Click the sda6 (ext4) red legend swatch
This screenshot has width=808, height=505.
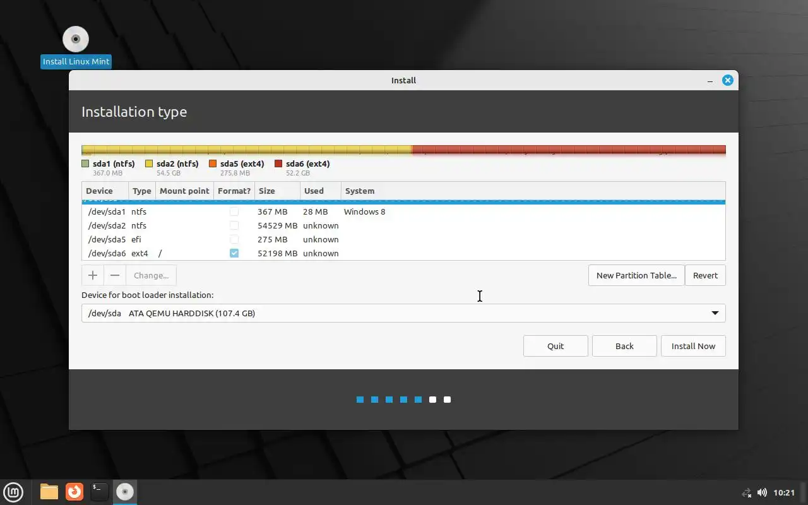click(278, 163)
